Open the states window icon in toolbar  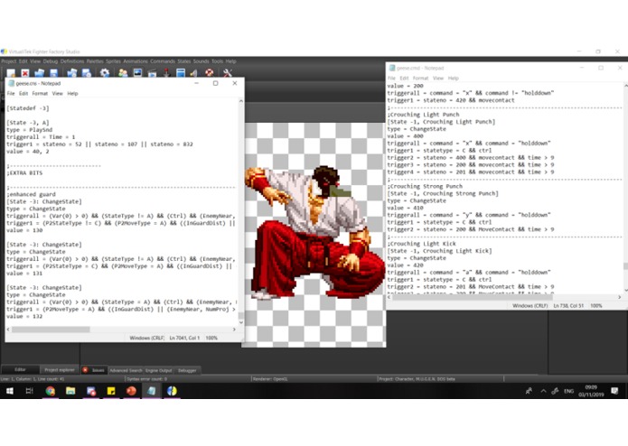click(x=181, y=73)
